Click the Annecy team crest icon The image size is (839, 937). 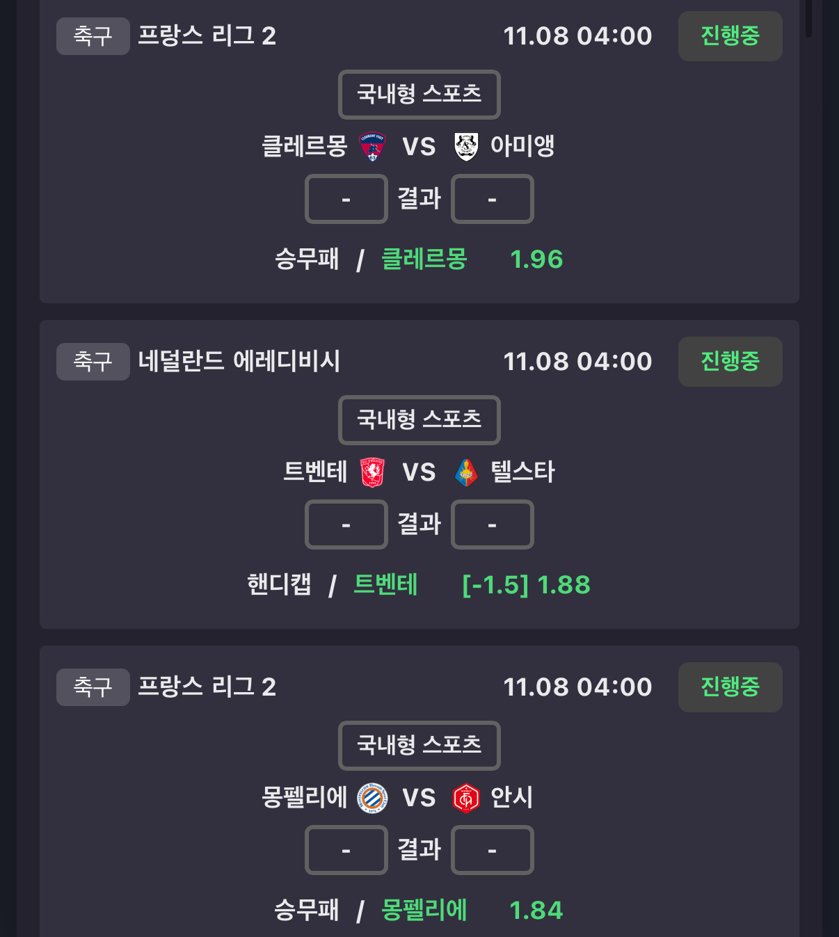point(466,798)
